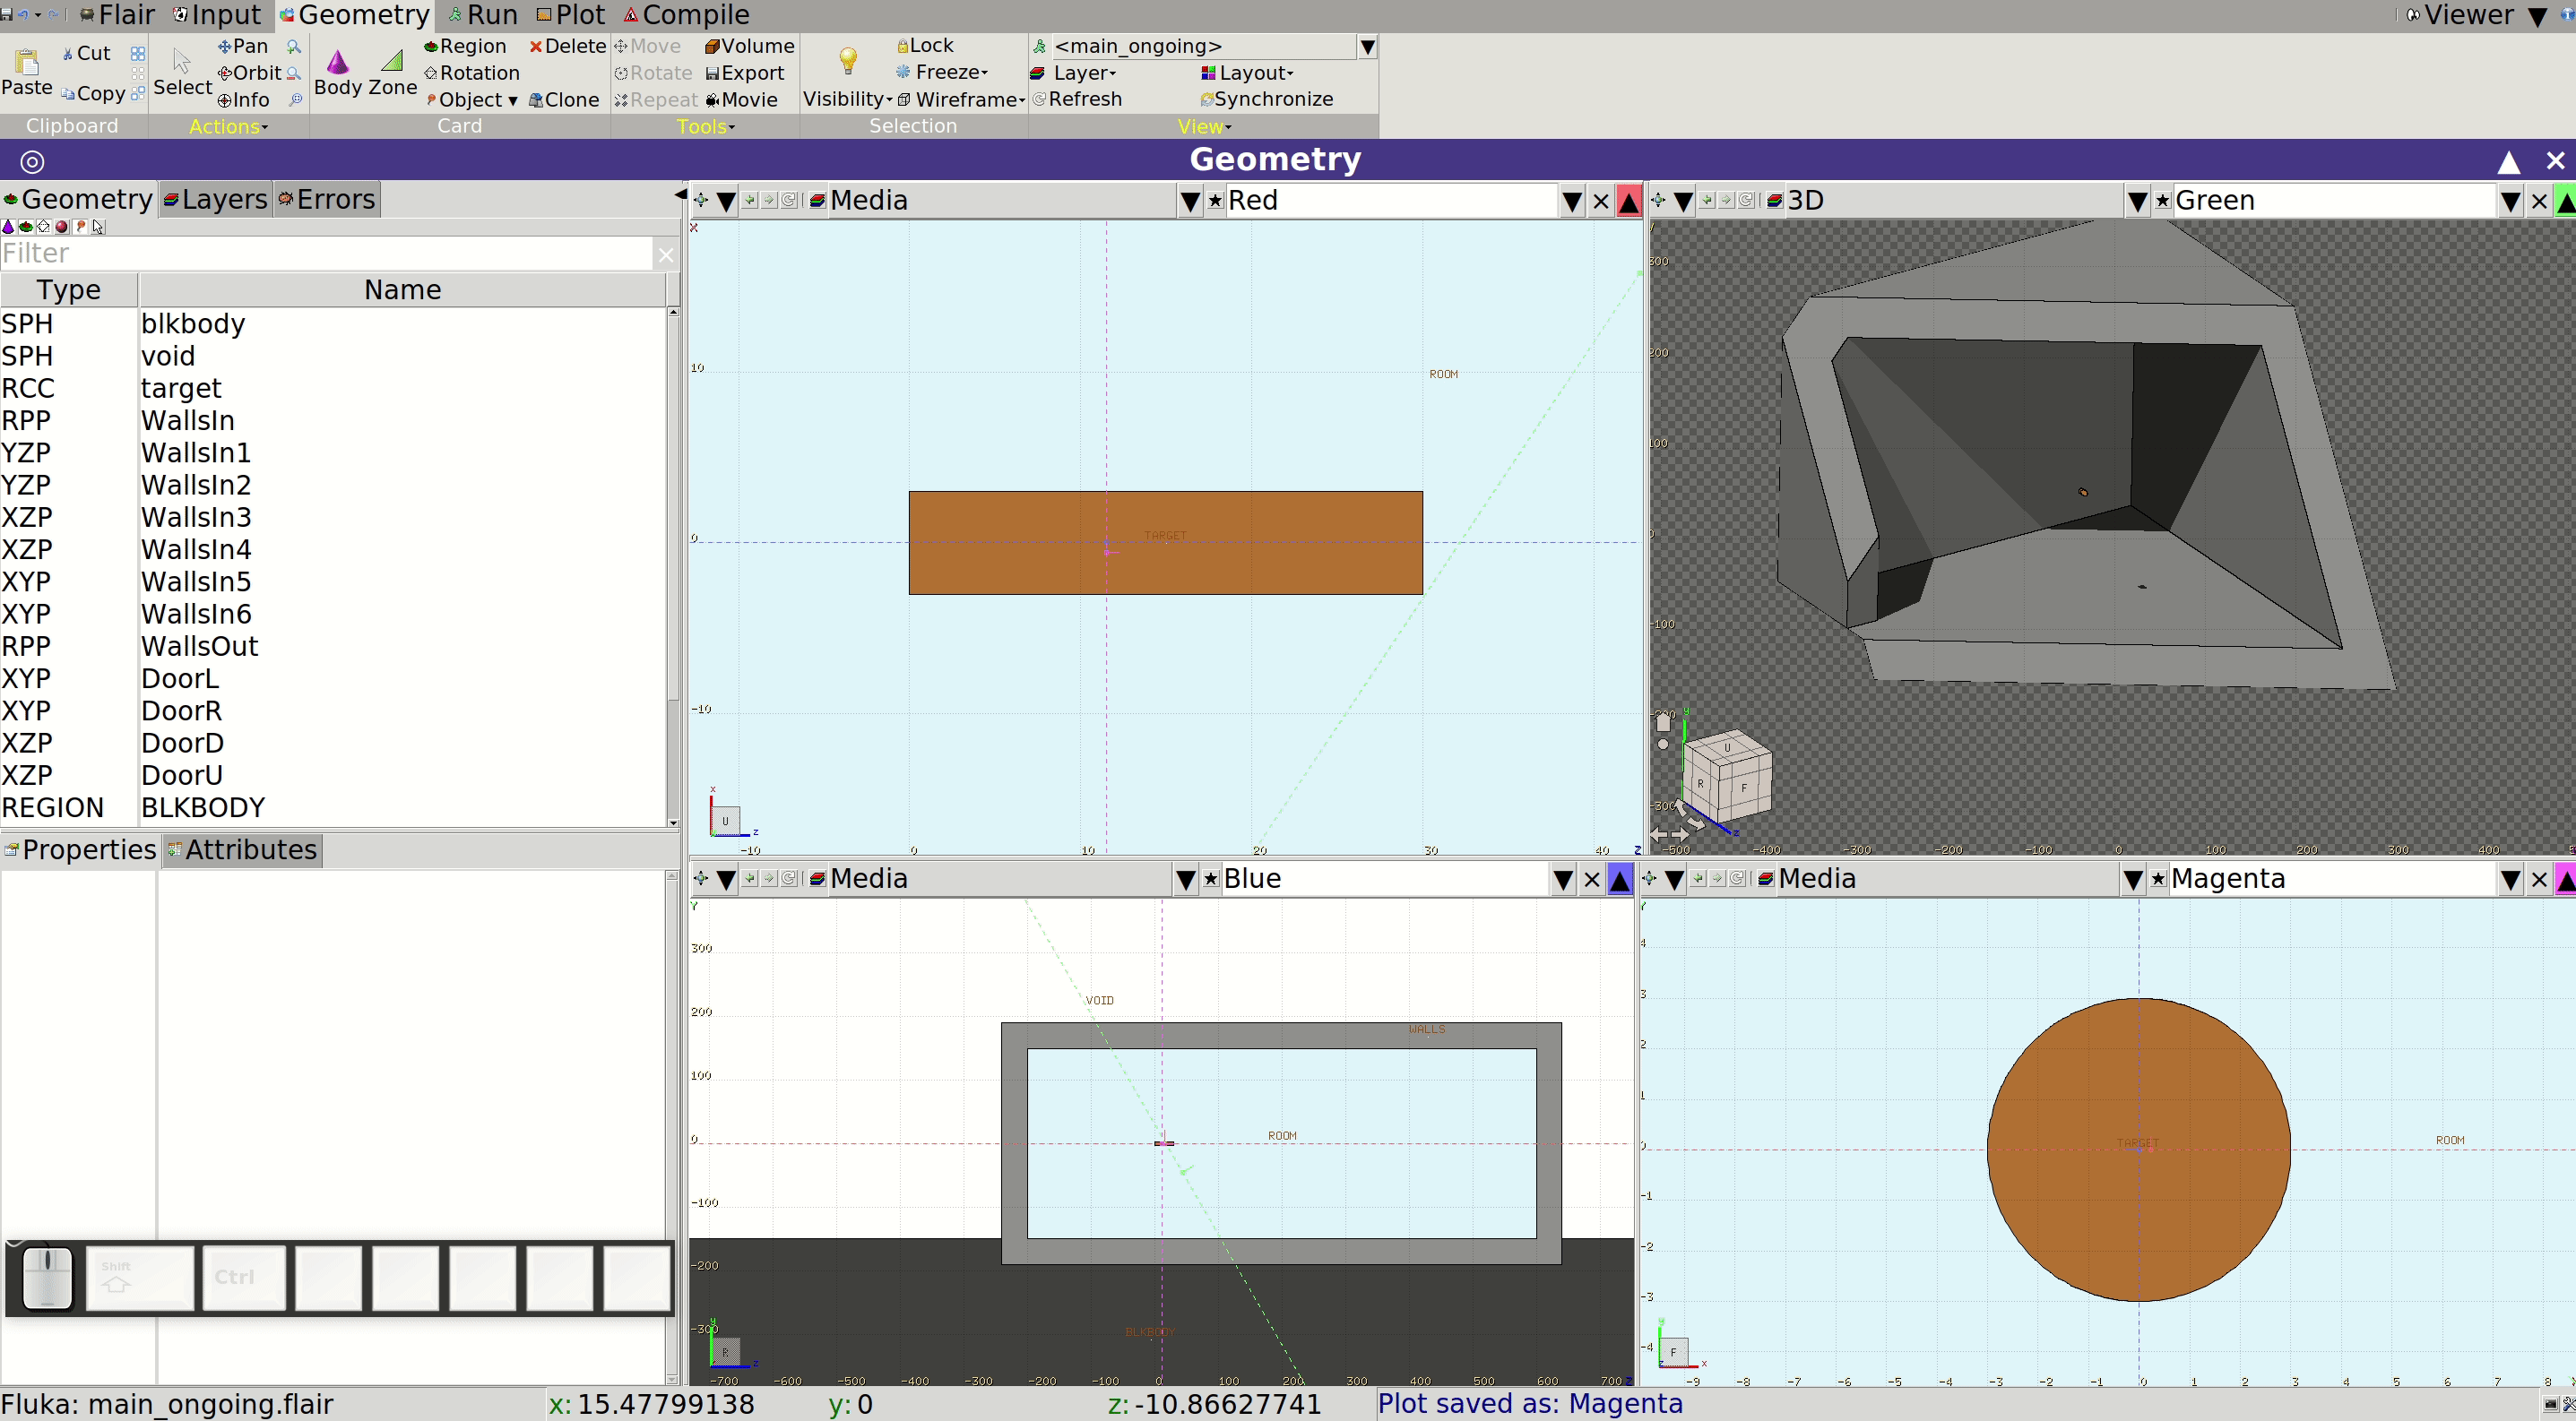
Task: Open the 3D layer dropdown in Green viewport
Action: (2137, 201)
